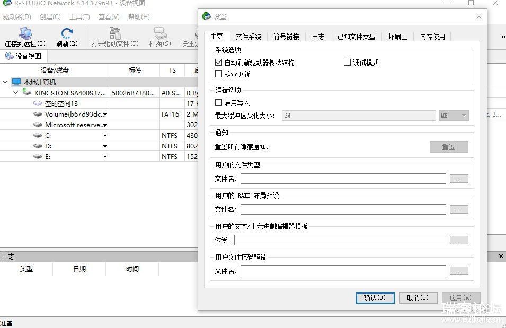Image resolution: width=506 pixels, height=328 pixels.
Task: Click the Microsoft reserved partition icon
Action: (38, 125)
